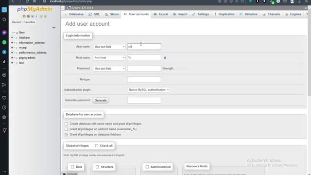The image size is (311, 175).
Task: Open Messenger in the browser sidebar
Action: coord(4,33)
